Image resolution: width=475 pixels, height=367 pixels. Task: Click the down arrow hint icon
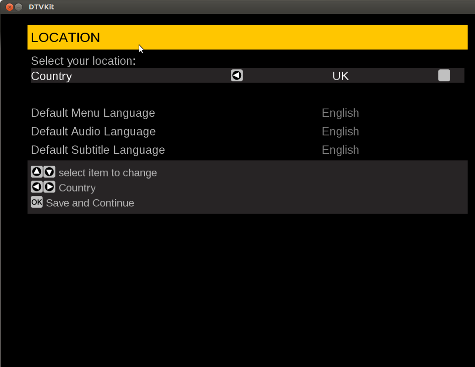click(x=49, y=172)
